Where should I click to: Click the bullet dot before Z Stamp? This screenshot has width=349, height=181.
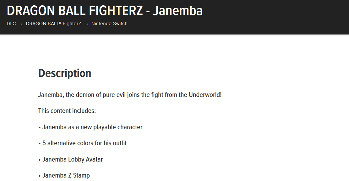[39, 176]
